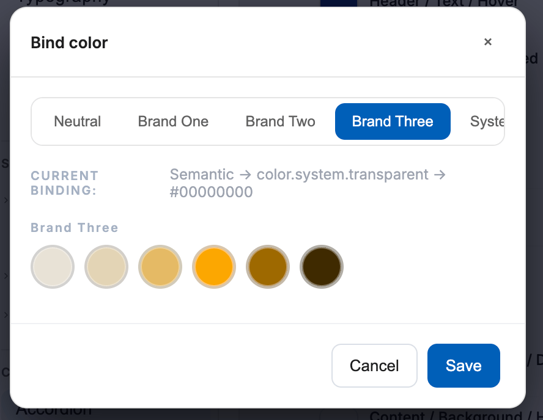Save the color binding
This screenshot has width=543, height=420.
click(x=464, y=366)
